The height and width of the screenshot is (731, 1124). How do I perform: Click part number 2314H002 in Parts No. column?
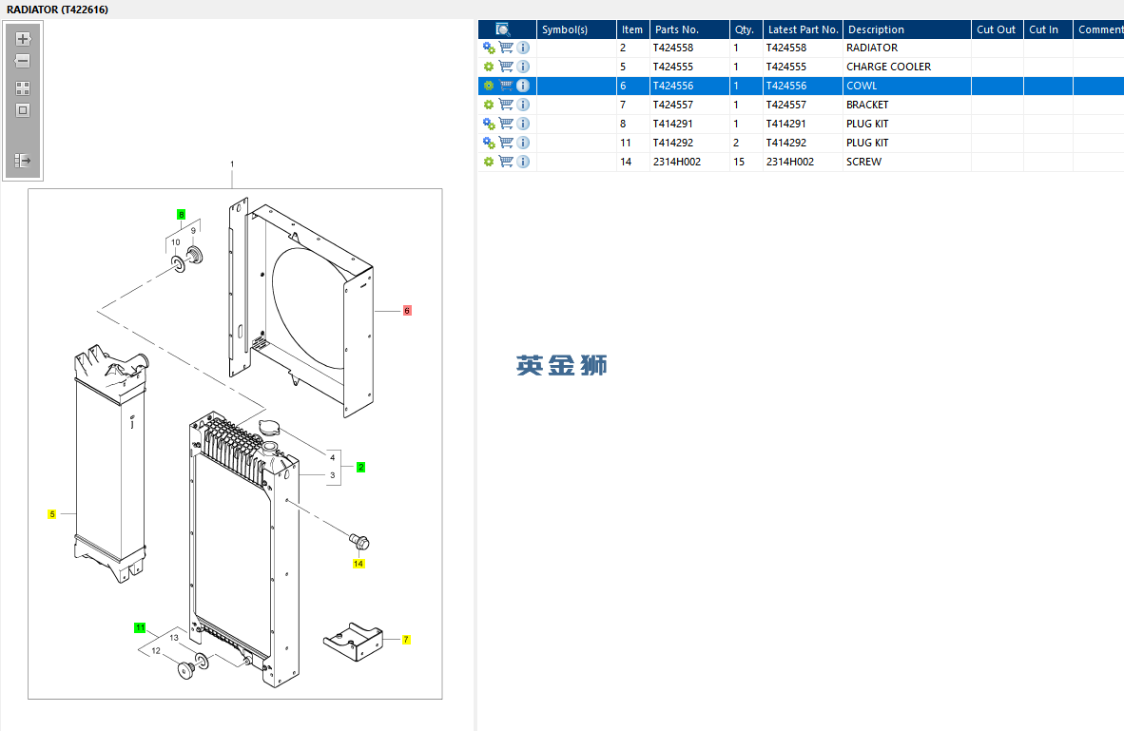pos(677,162)
